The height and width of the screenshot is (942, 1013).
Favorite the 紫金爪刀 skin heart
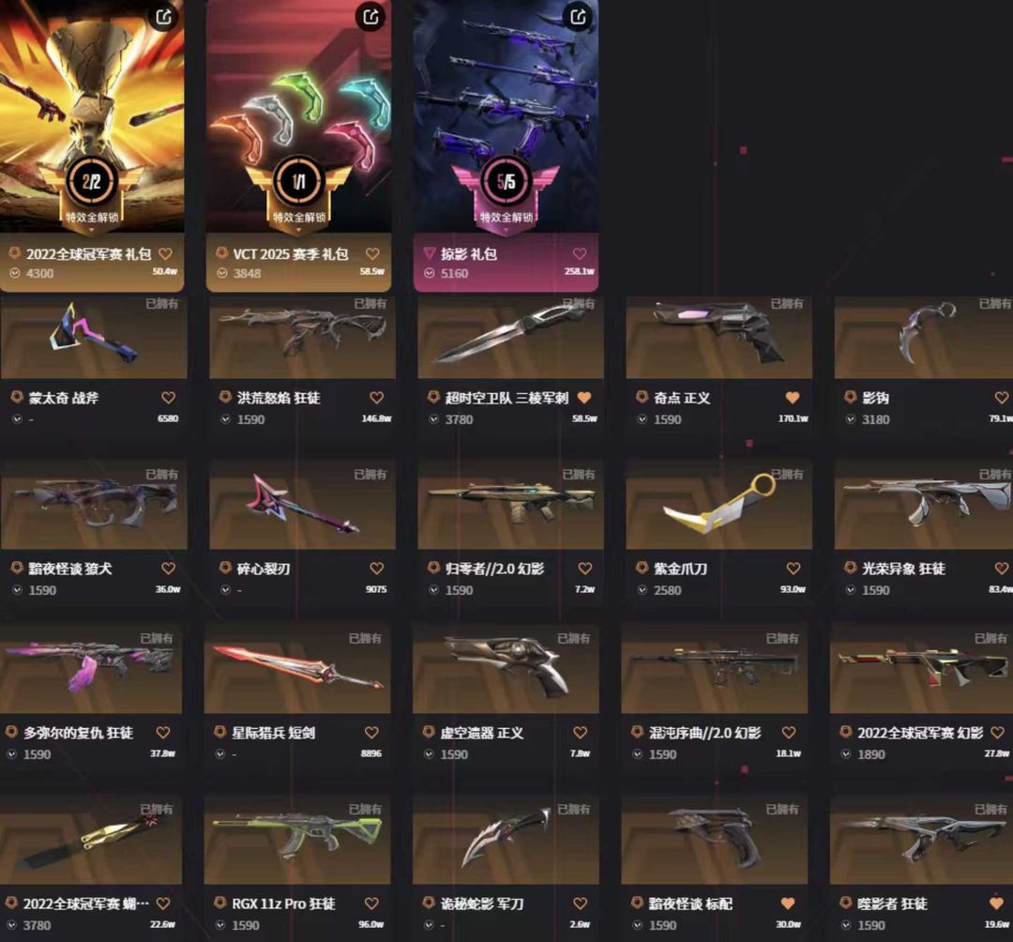pos(794,569)
